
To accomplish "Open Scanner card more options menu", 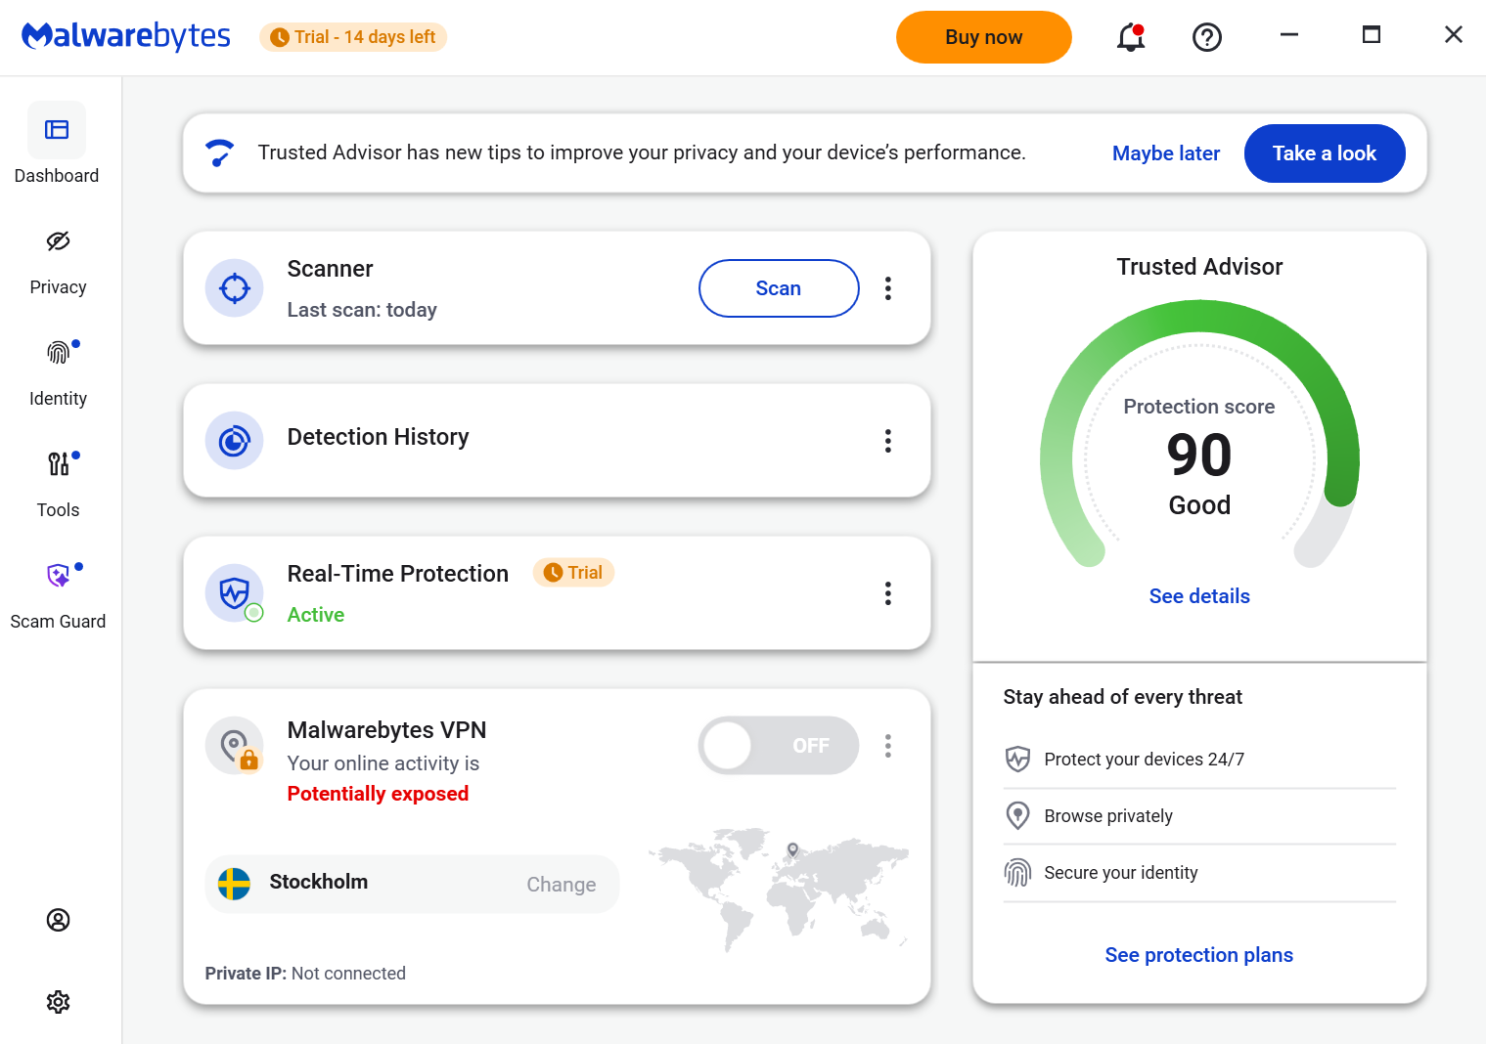I will [x=887, y=288].
